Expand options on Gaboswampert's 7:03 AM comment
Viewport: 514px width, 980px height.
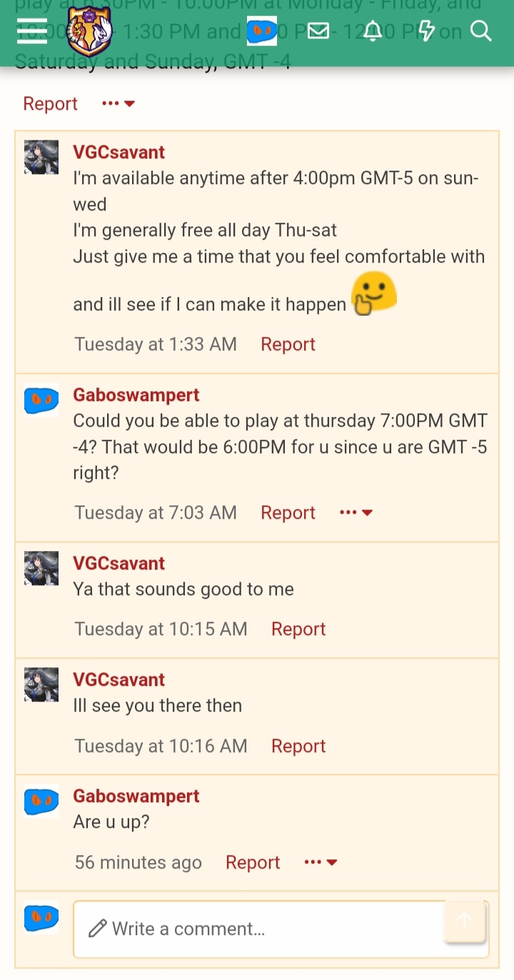tap(356, 512)
